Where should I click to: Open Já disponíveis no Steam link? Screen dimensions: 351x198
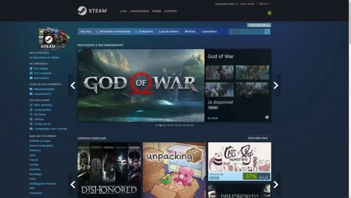coord(44,58)
